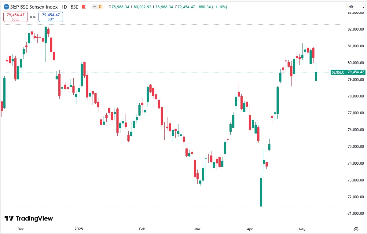Click the 2025 marker on the time axis
The width and height of the screenshot is (367, 234).
coord(79,229)
